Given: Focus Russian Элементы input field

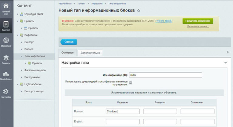Looking at the screenshot, I should point(198,111).
